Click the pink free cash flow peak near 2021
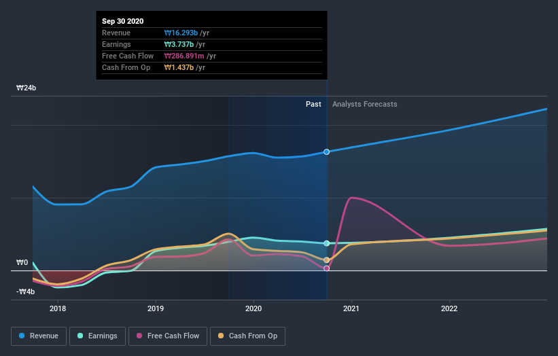The height and width of the screenshot is (356, 558). pos(351,198)
